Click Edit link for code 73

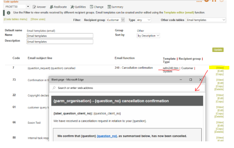click(220, 83)
